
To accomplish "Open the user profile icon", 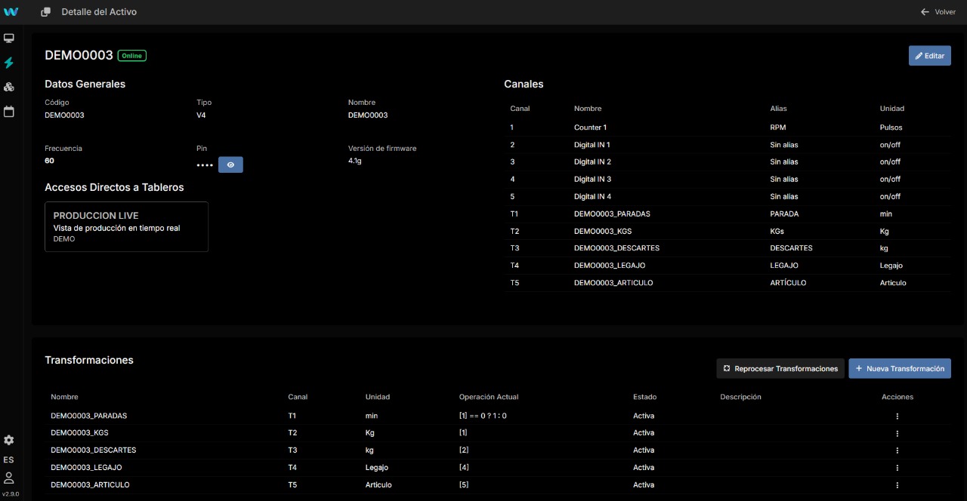I will (x=9, y=478).
